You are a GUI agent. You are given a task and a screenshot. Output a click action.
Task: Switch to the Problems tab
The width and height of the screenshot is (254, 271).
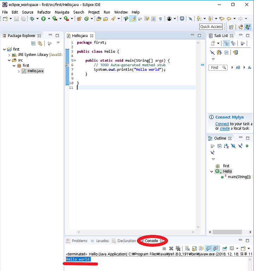(x=77, y=241)
